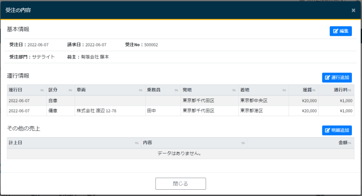Screen dimensions: 362x196
Task: Sort by 車両 column sort icon
Action: pos(140,90)
